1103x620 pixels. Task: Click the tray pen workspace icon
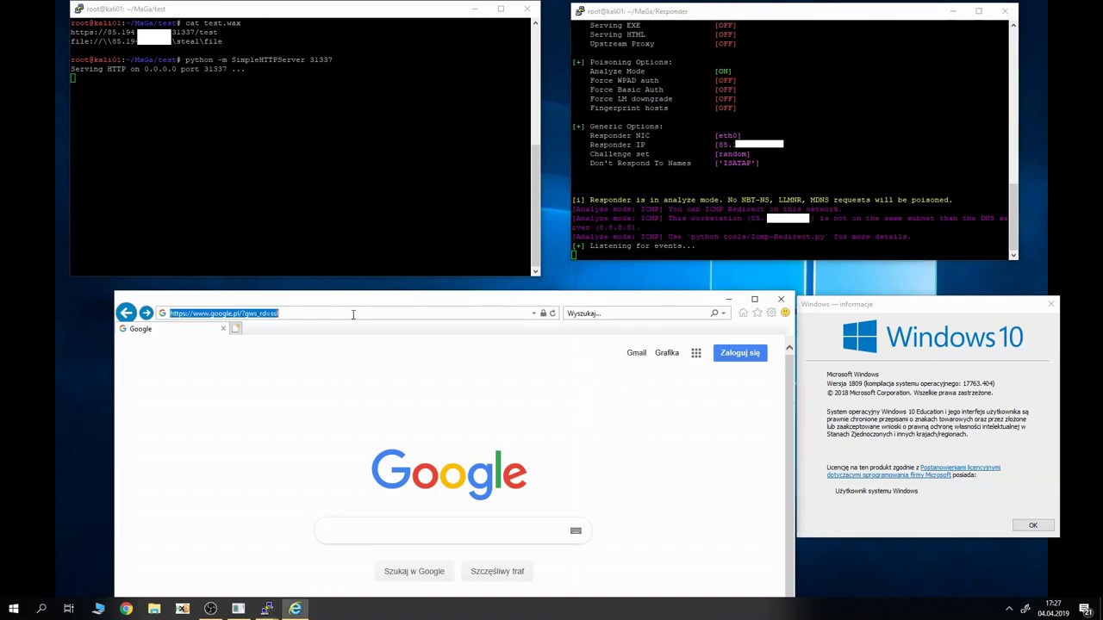tap(1025, 610)
